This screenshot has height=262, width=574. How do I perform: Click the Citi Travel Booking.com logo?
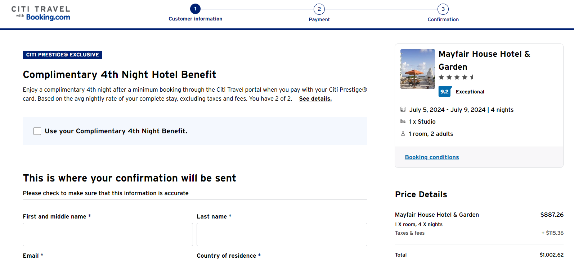pyautogui.click(x=41, y=13)
